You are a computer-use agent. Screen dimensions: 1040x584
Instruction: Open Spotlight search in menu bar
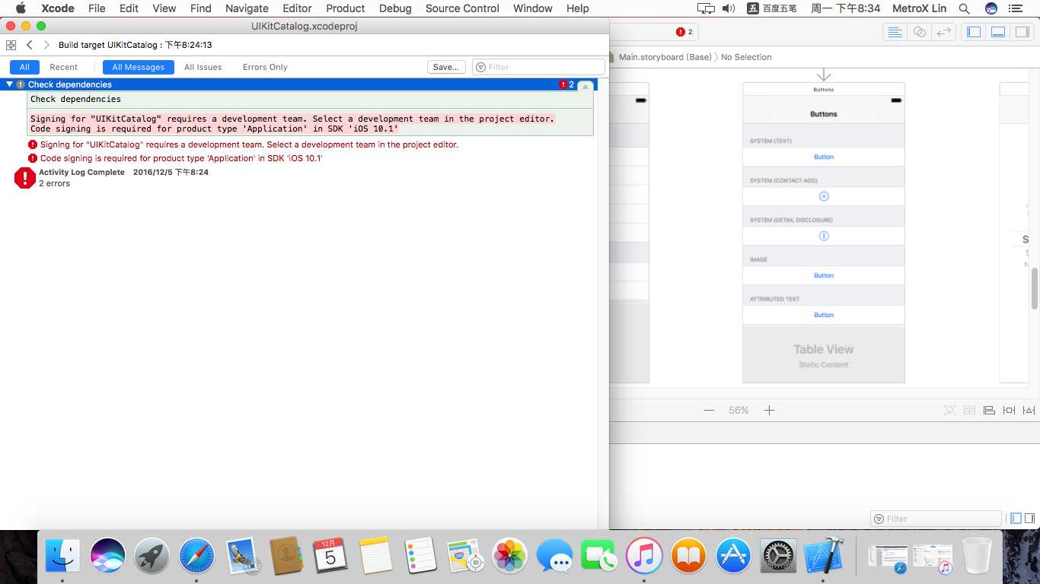pyautogui.click(x=965, y=8)
